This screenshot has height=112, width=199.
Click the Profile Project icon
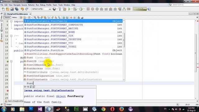pos(81,9)
